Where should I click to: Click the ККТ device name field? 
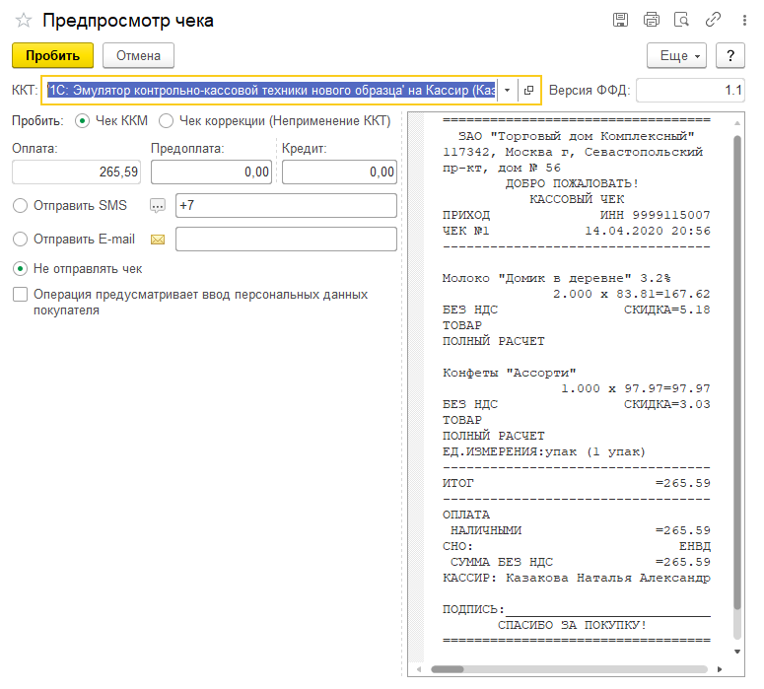pyautogui.click(x=271, y=90)
